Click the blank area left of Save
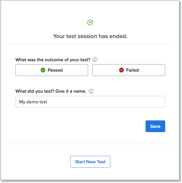This screenshot has height=183, width=182. pyautogui.click(x=80, y=126)
